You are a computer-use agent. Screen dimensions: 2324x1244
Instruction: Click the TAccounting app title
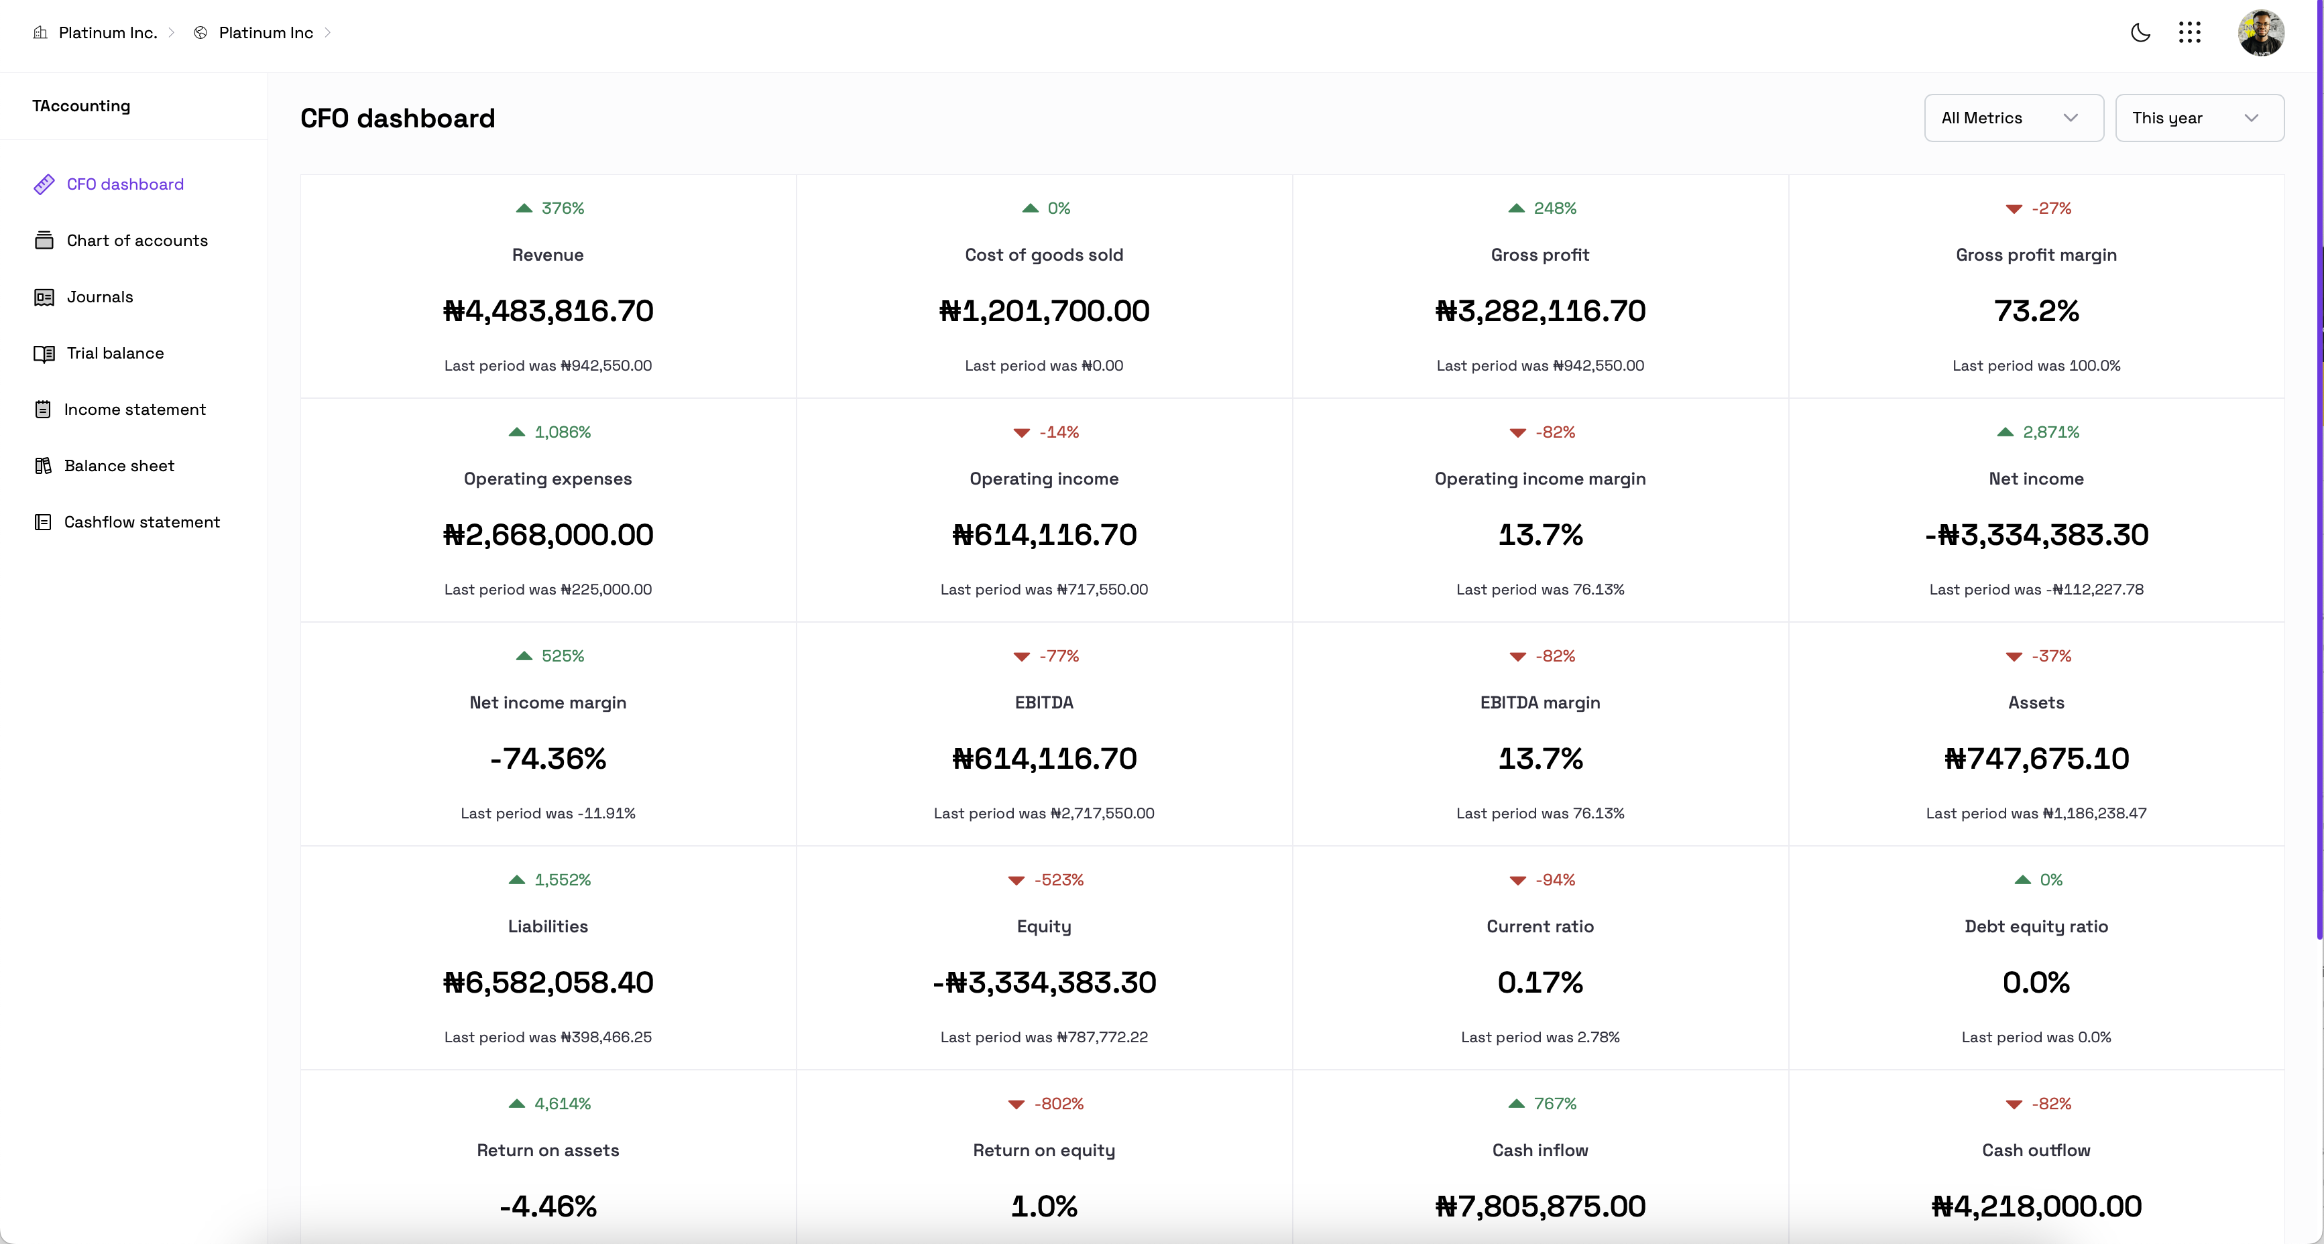click(x=81, y=105)
